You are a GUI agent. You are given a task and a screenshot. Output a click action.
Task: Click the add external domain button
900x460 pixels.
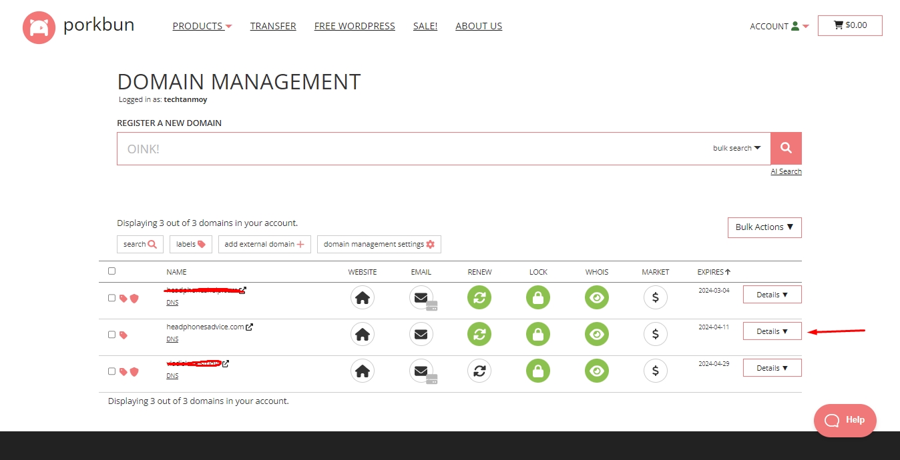point(264,244)
